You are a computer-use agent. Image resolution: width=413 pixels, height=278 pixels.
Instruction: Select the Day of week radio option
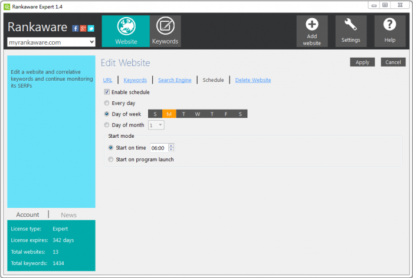107,114
